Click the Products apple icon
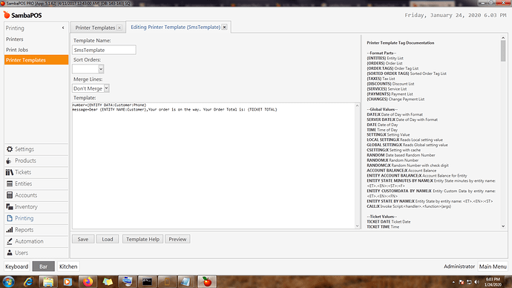This screenshot has width=512, height=288. (9, 160)
